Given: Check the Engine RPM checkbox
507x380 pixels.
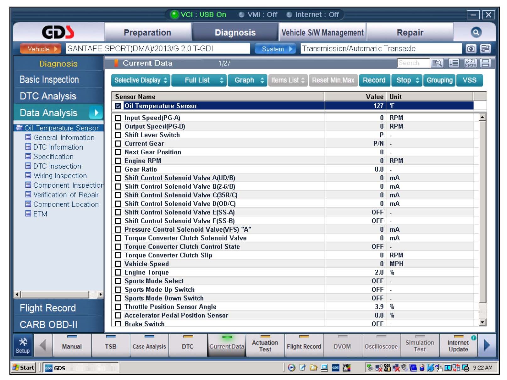Looking at the screenshot, I should pos(118,161).
